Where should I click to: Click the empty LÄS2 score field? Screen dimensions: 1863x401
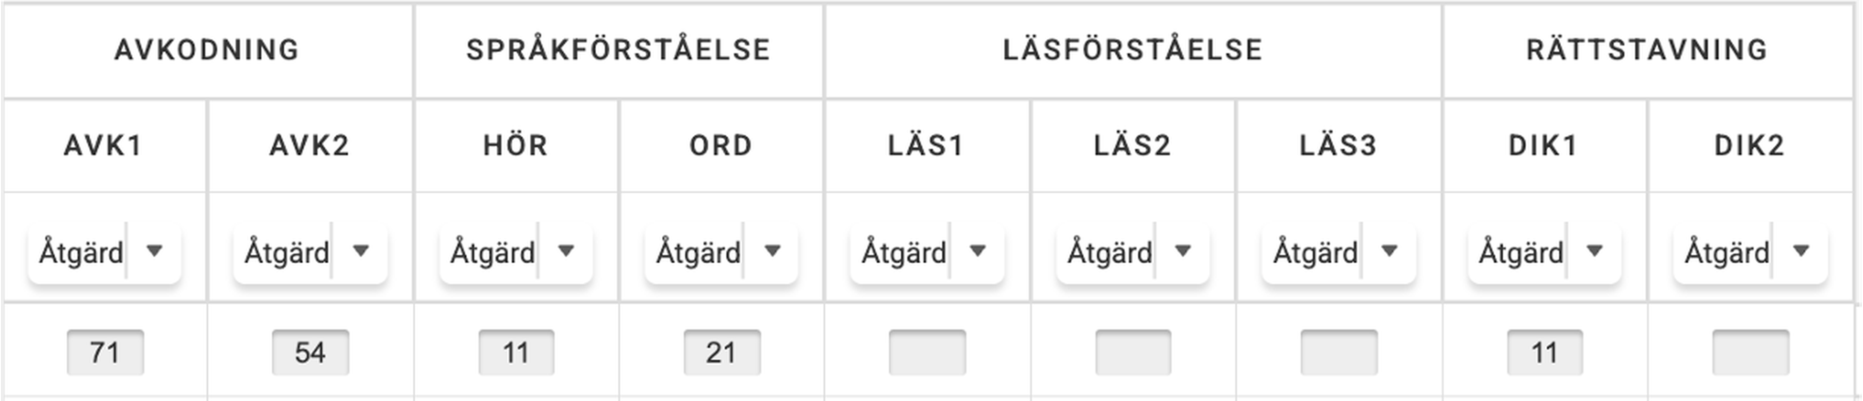1132,353
